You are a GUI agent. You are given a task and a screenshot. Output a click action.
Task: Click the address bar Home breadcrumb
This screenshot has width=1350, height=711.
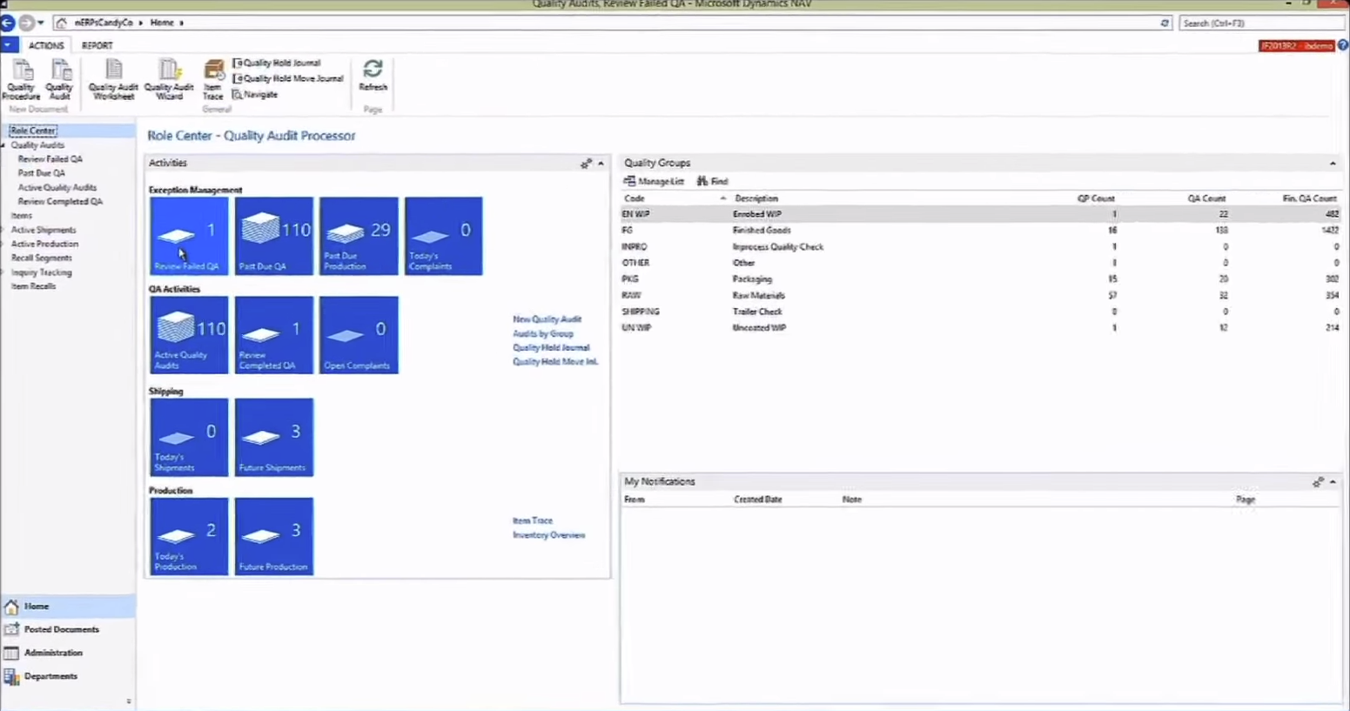[162, 23]
